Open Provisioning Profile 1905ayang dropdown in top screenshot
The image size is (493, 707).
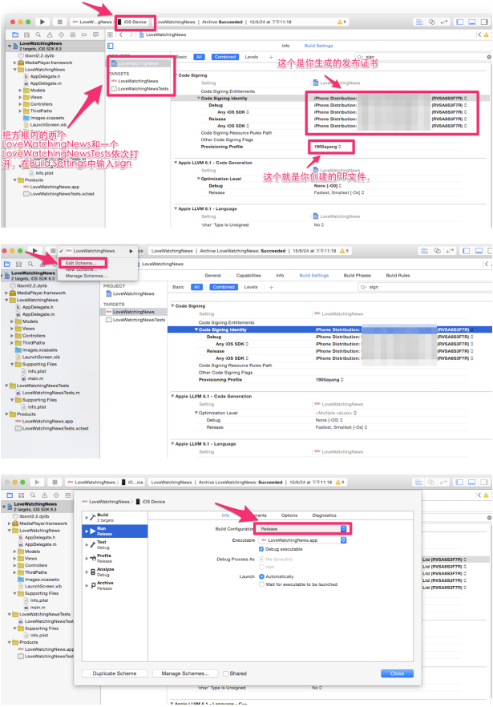coord(327,147)
